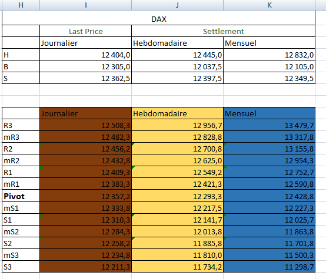Select the S3 row label
Screen dimensions: 326x279
click(x=21, y=267)
